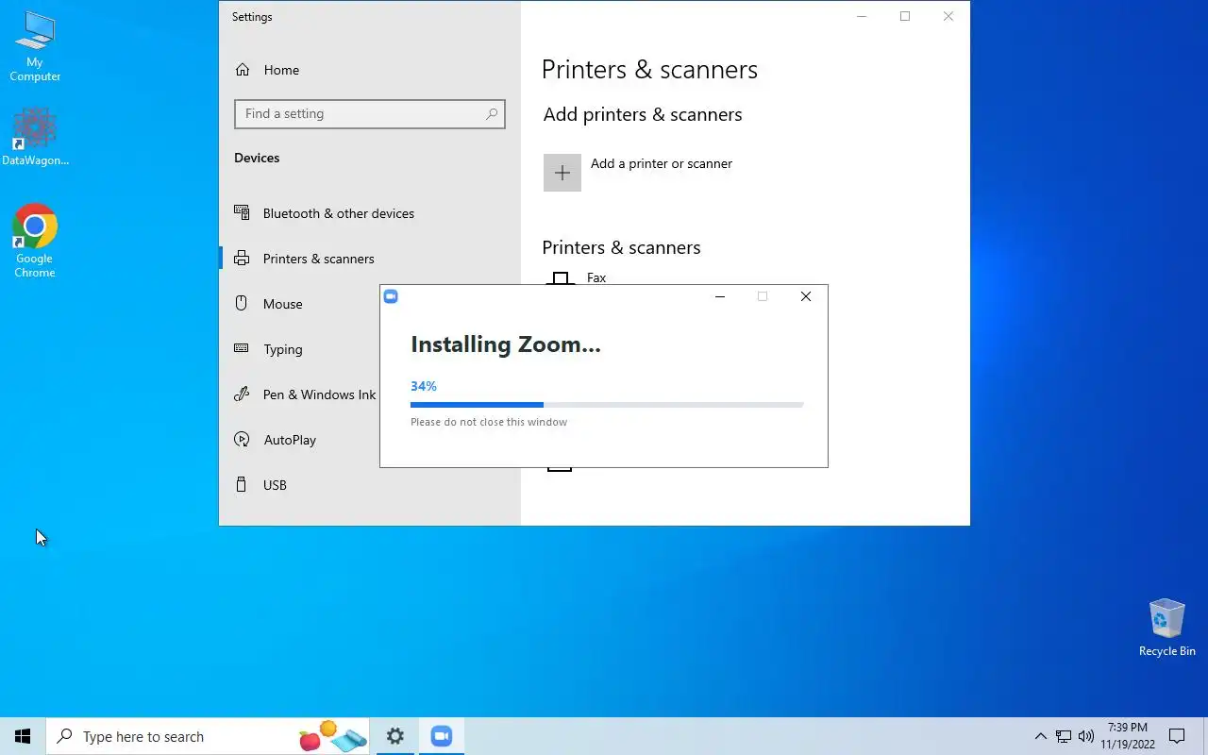Show hidden system tray icons
The width and height of the screenshot is (1208, 755).
[x=1041, y=736]
